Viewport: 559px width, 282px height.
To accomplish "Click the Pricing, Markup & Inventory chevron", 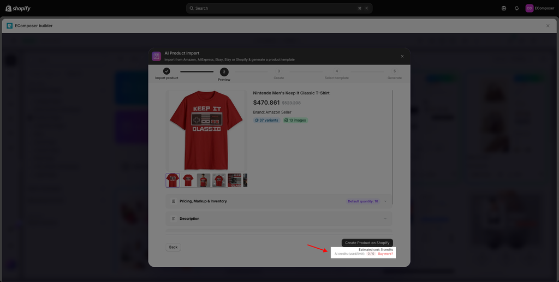I will [x=385, y=201].
